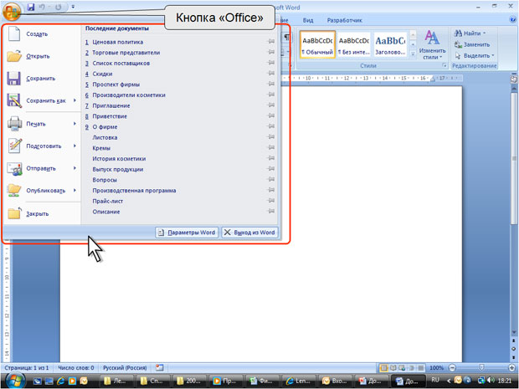Click the Печать printer icon

click(14, 124)
